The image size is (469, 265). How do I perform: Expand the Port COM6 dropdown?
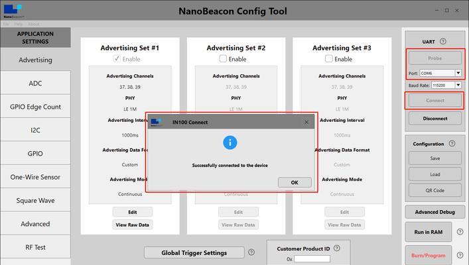click(458, 73)
